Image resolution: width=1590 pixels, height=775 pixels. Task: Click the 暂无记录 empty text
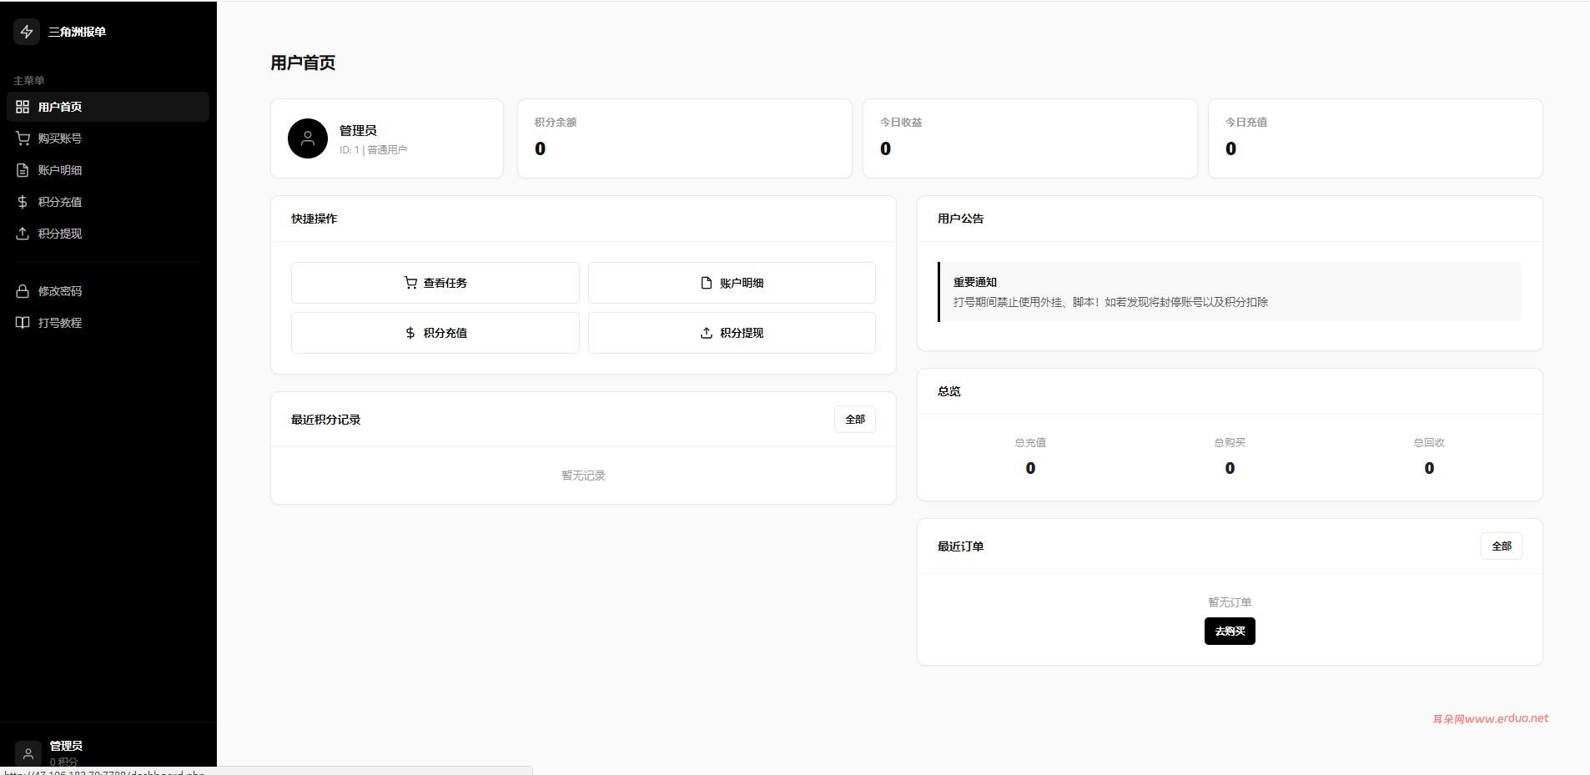(x=583, y=476)
